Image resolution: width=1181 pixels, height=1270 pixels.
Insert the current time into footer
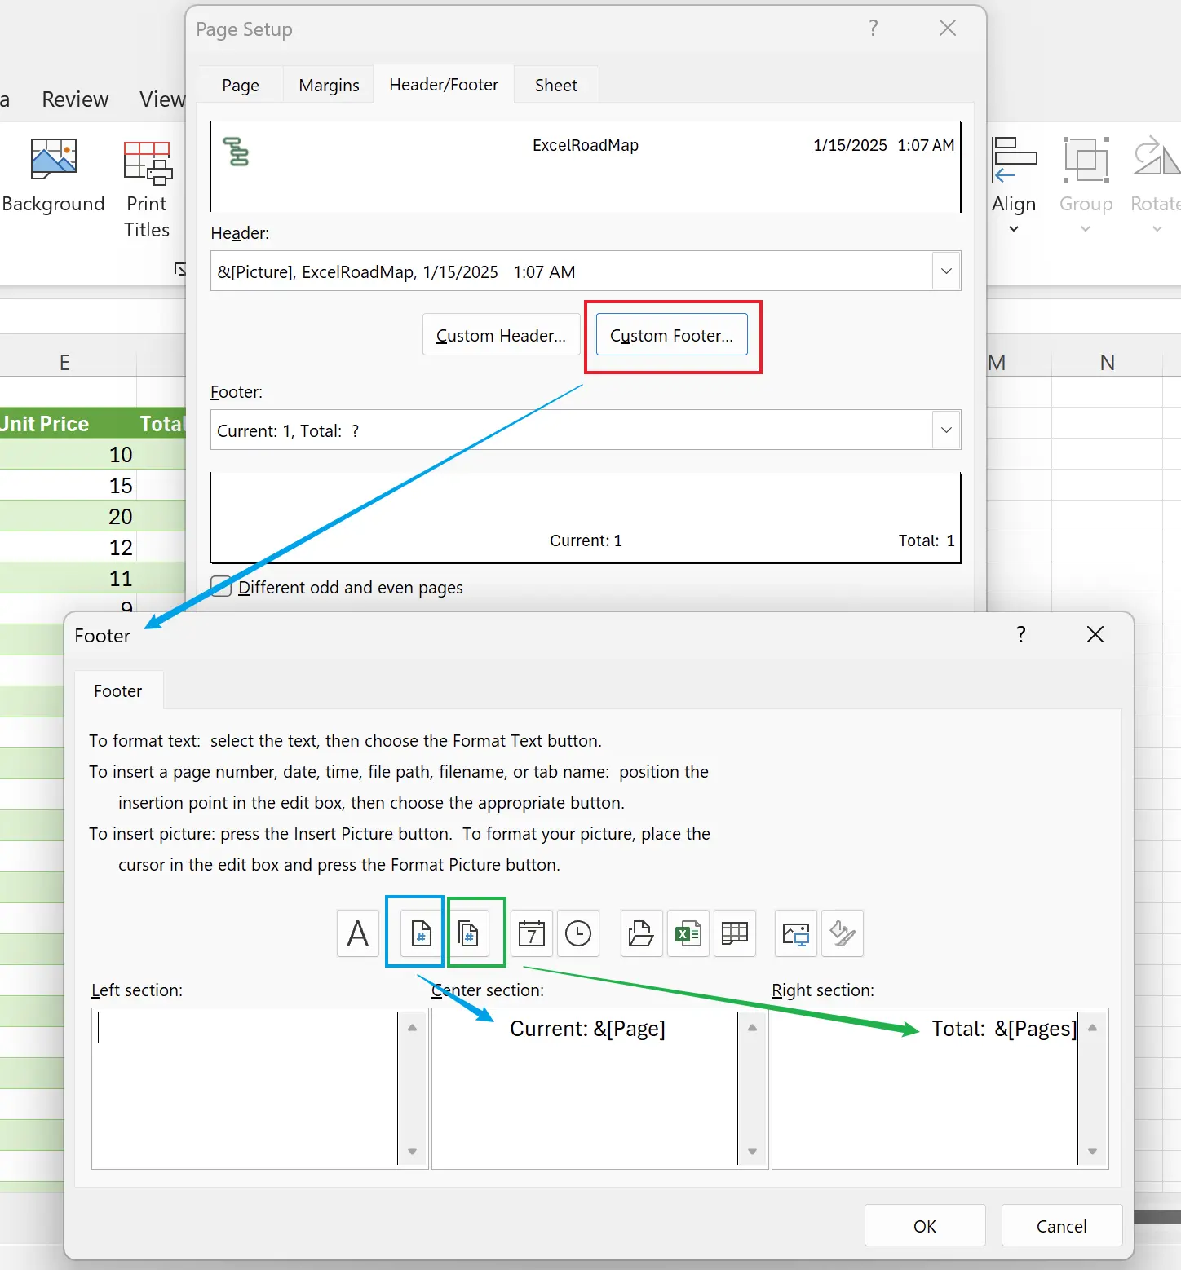(x=578, y=933)
